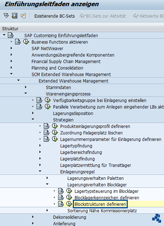Expand Anwendungsübergreifende Komponenten node
This screenshot has height=226, width=164.
point(11,55)
